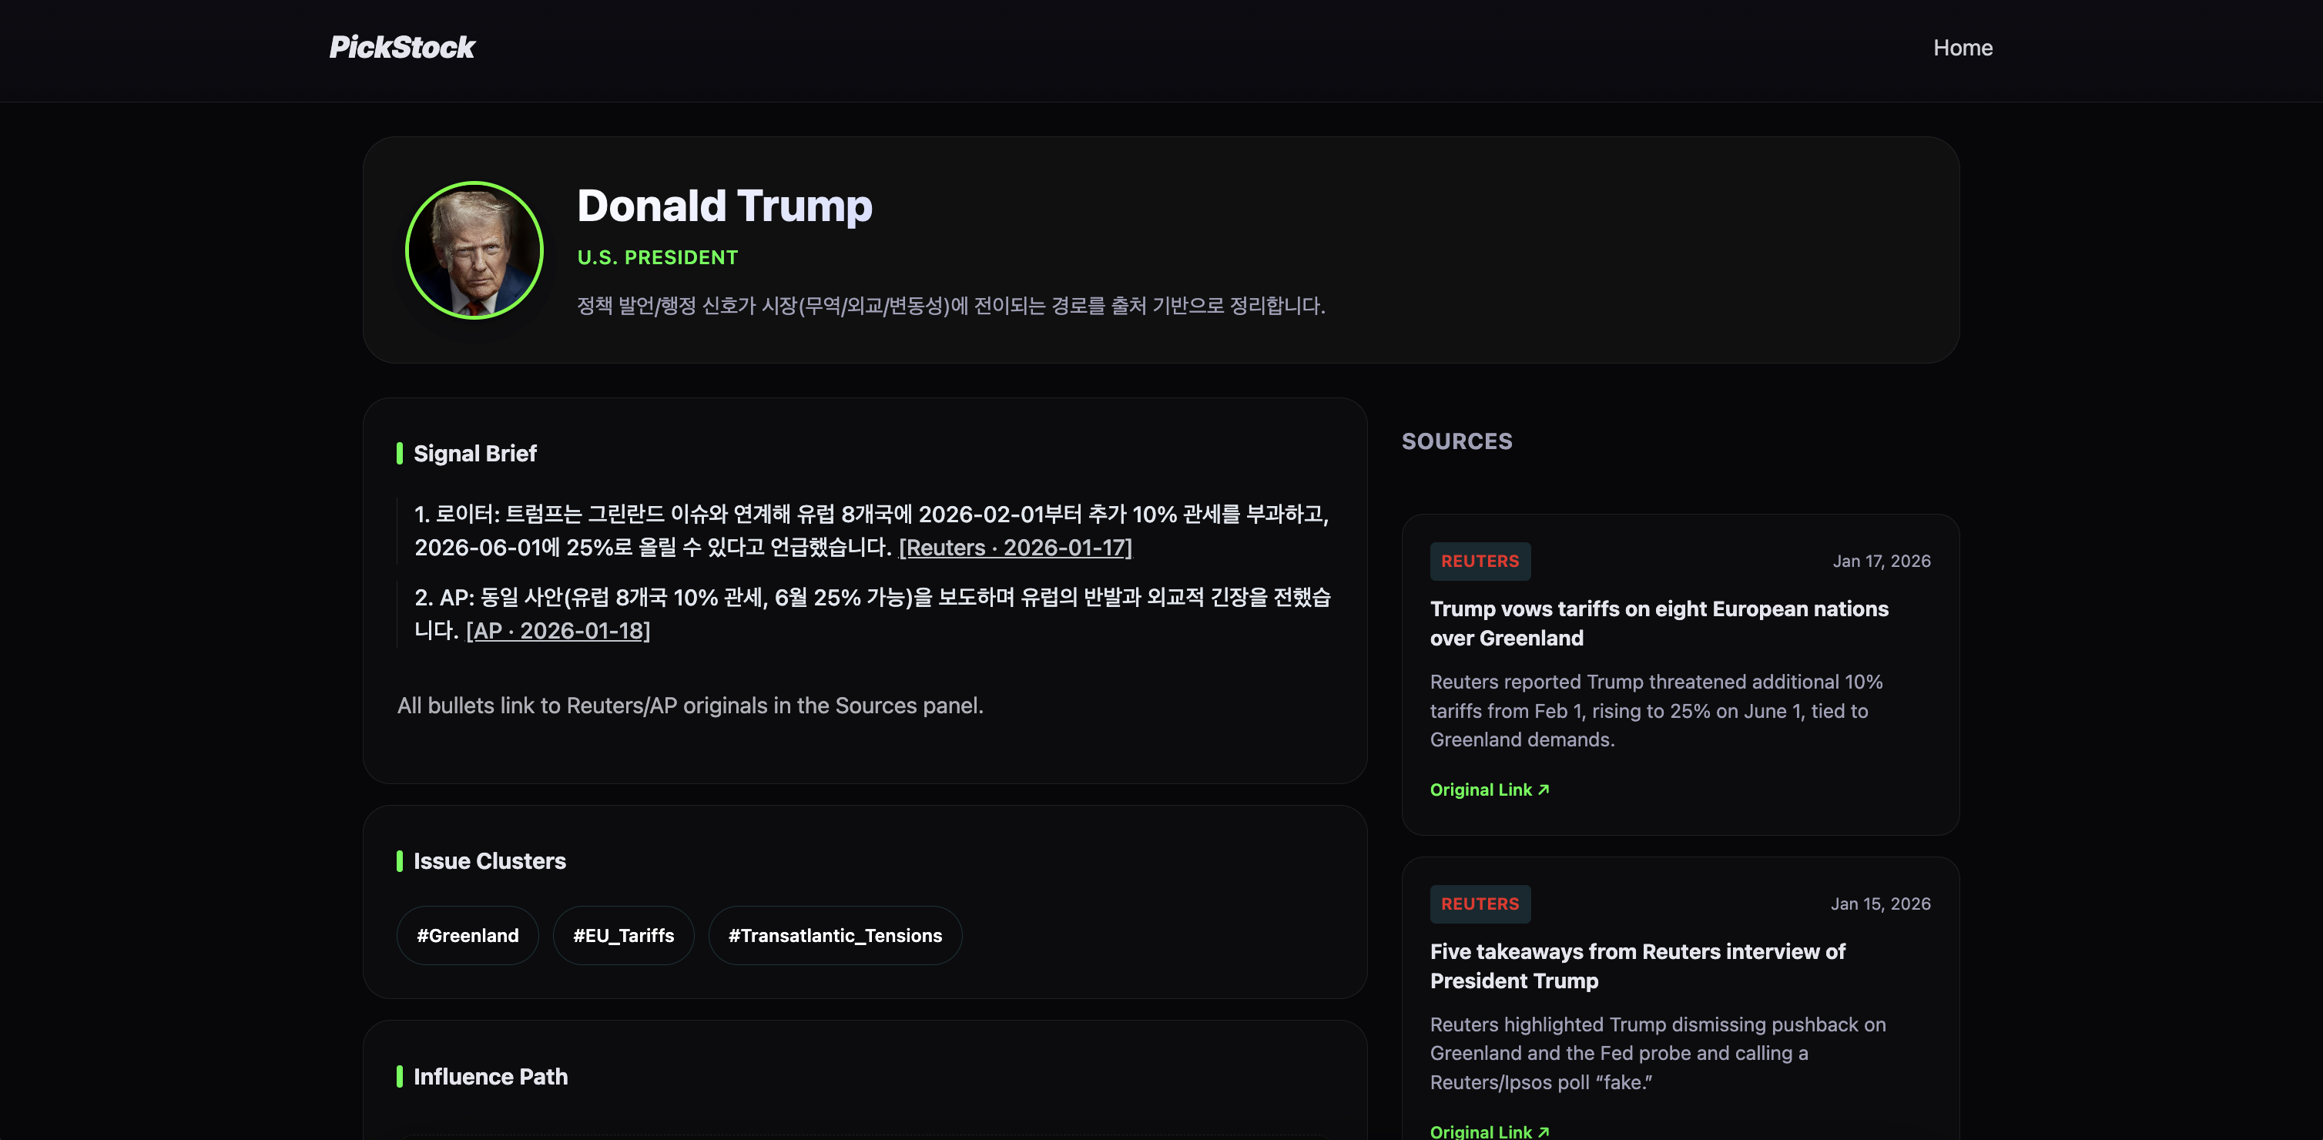Click the headline about tariffs on eight European nations
This screenshot has height=1140, width=2323.
point(1658,622)
